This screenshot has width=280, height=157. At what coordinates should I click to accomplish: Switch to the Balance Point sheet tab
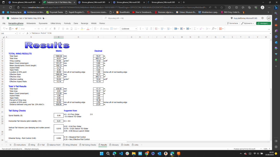click(x=55, y=145)
